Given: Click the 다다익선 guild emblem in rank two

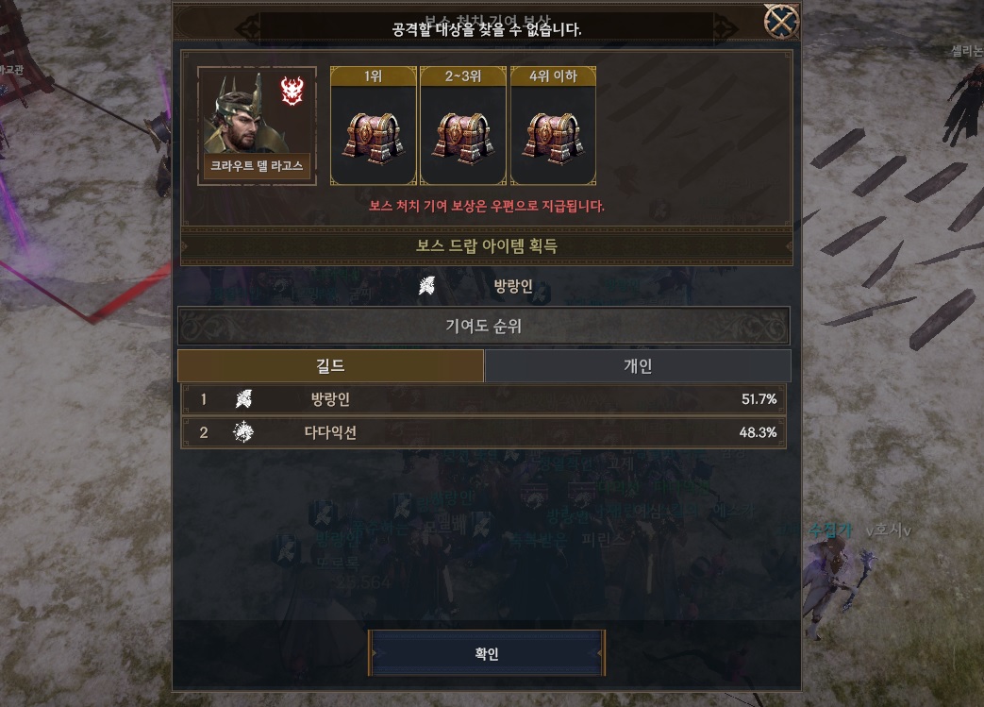Looking at the screenshot, I should click(x=243, y=432).
